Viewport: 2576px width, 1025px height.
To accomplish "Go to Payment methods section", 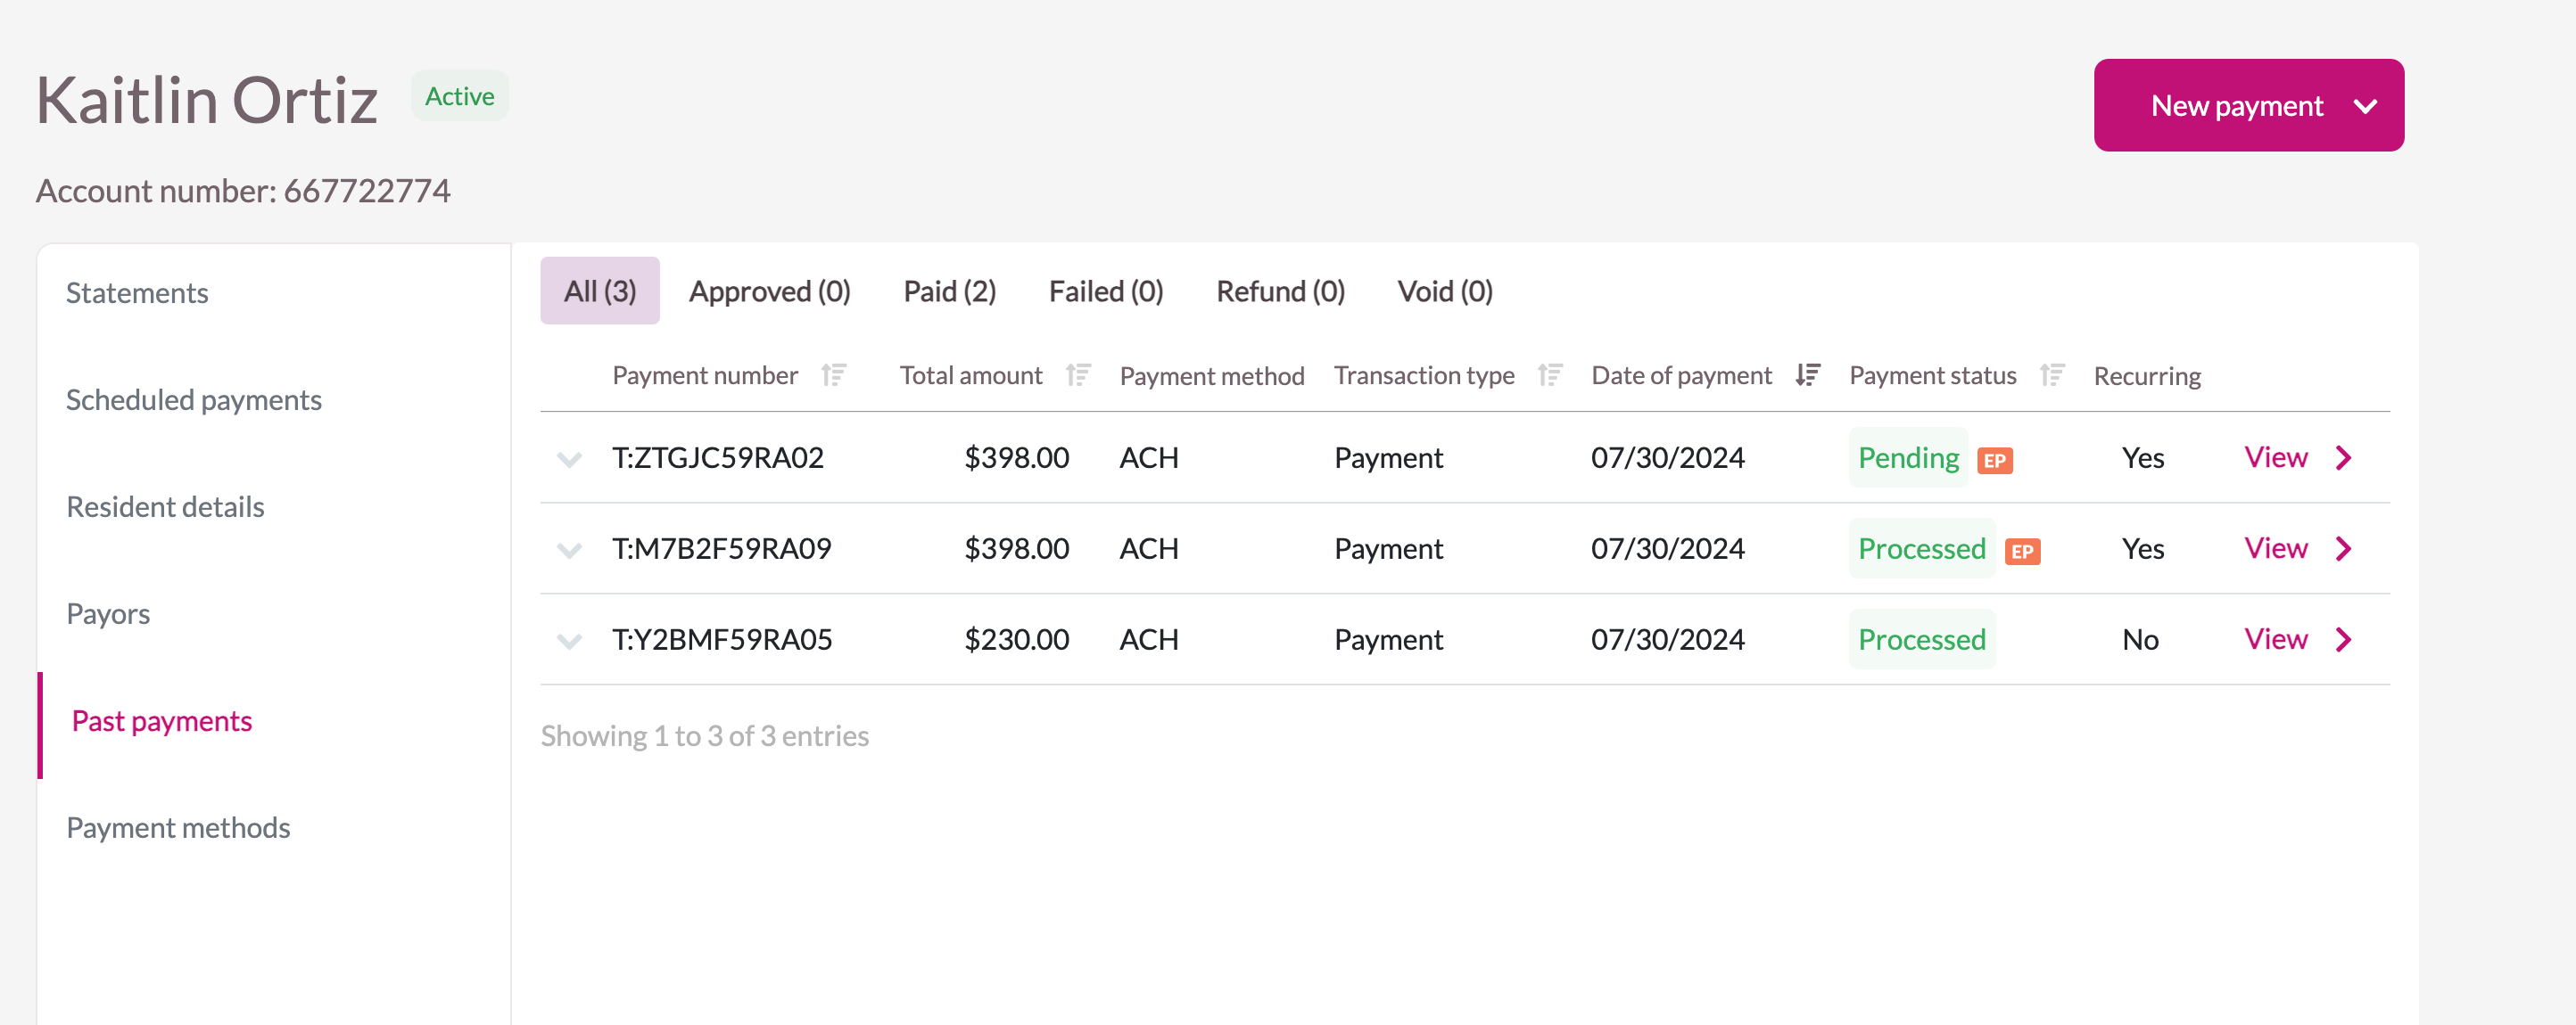I will [178, 827].
